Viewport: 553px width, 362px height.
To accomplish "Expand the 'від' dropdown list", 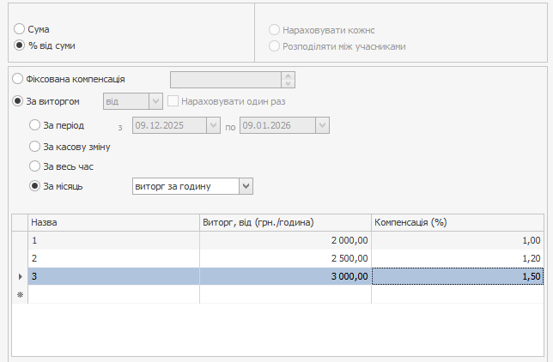I will click(155, 101).
